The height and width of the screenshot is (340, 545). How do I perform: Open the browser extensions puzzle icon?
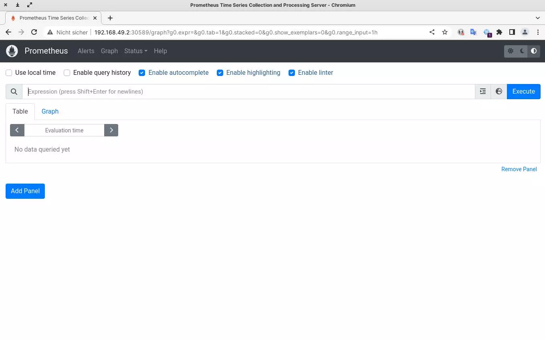point(499,32)
